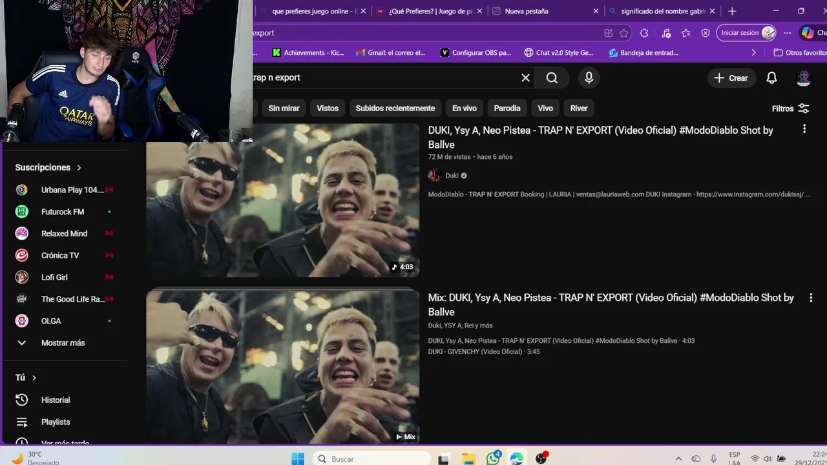Select the En vivo filter chip
827x465 pixels.
pyautogui.click(x=465, y=108)
